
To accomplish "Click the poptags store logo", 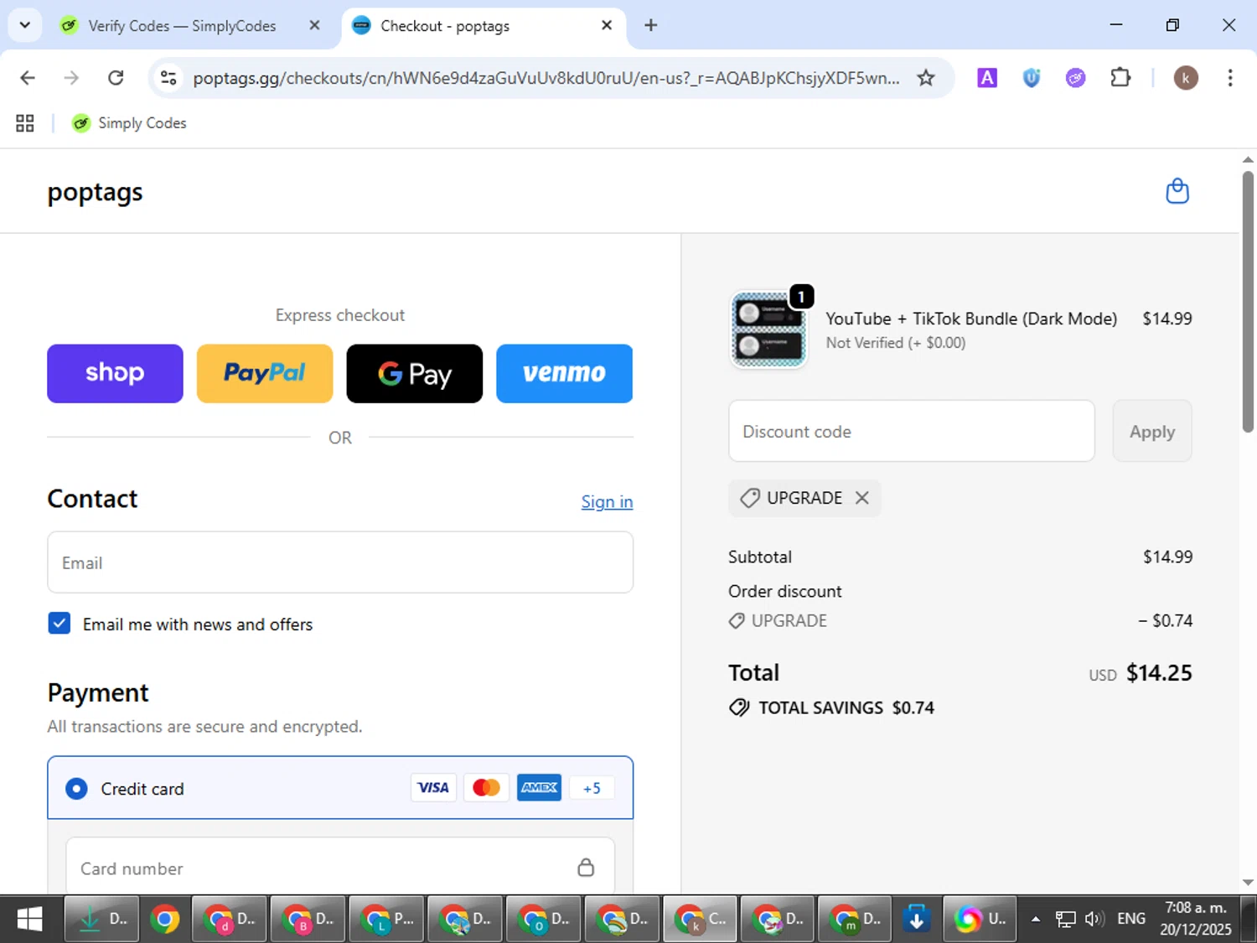I will pos(95,192).
